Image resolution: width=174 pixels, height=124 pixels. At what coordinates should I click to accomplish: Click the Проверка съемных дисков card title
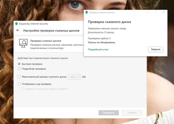point(46,41)
